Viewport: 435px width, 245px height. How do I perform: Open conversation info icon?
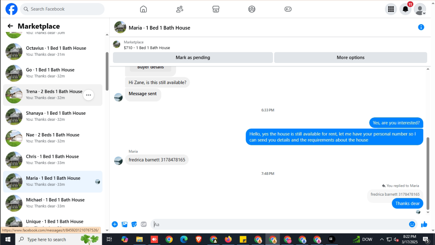(x=421, y=27)
